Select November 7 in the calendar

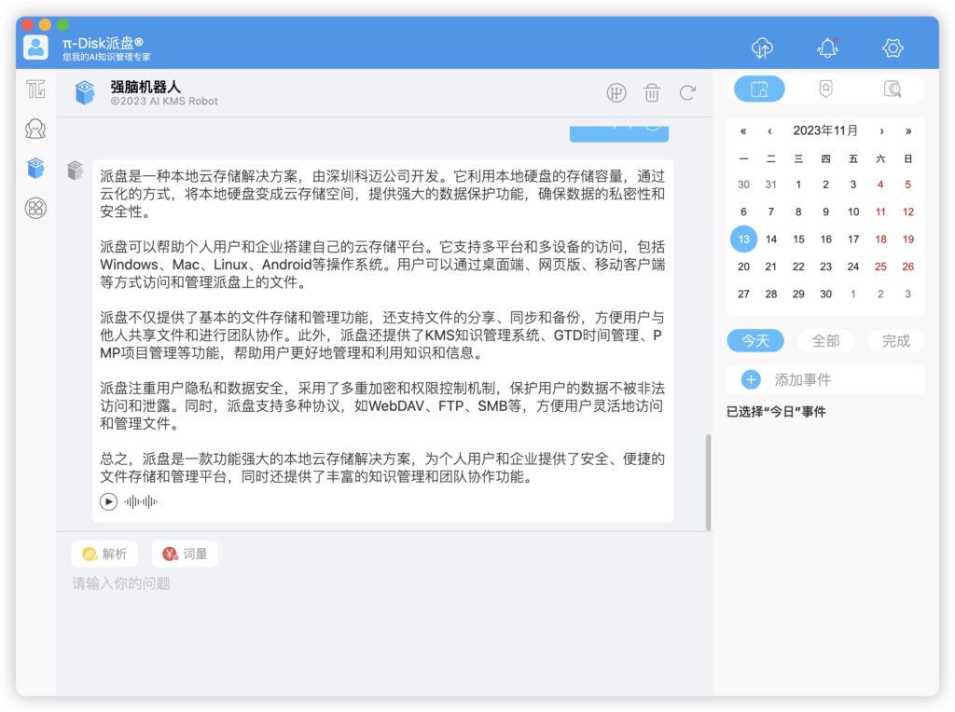click(x=771, y=212)
